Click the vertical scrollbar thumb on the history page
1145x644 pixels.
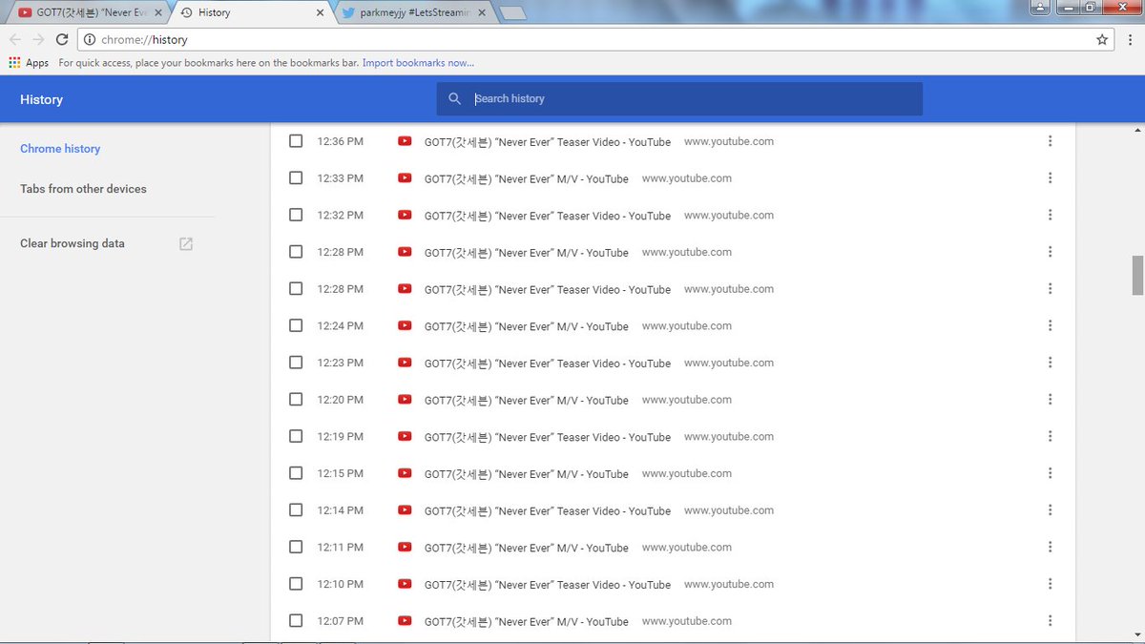[1137, 276]
